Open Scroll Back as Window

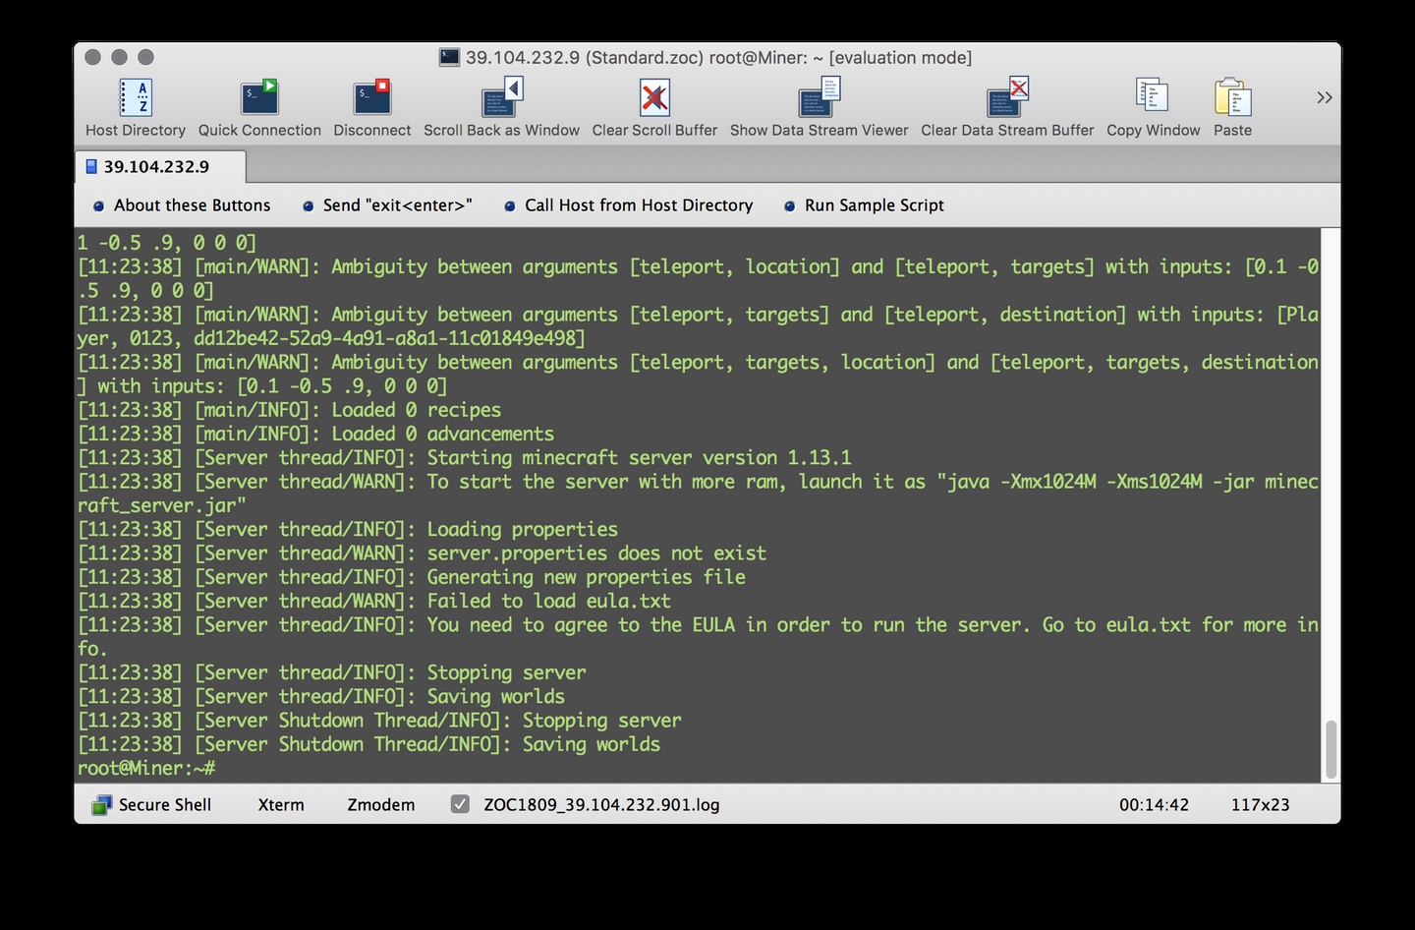pos(501,98)
